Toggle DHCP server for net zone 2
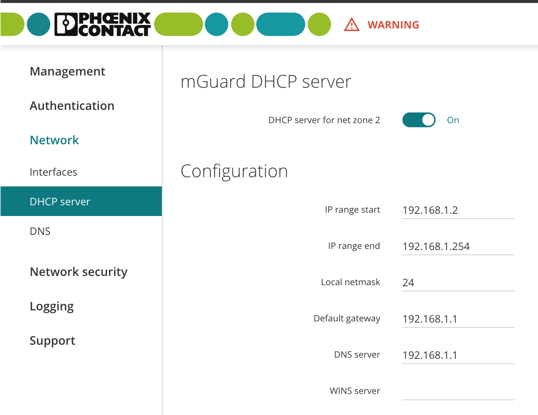The height and width of the screenshot is (415, 538). tap(419, 120)
